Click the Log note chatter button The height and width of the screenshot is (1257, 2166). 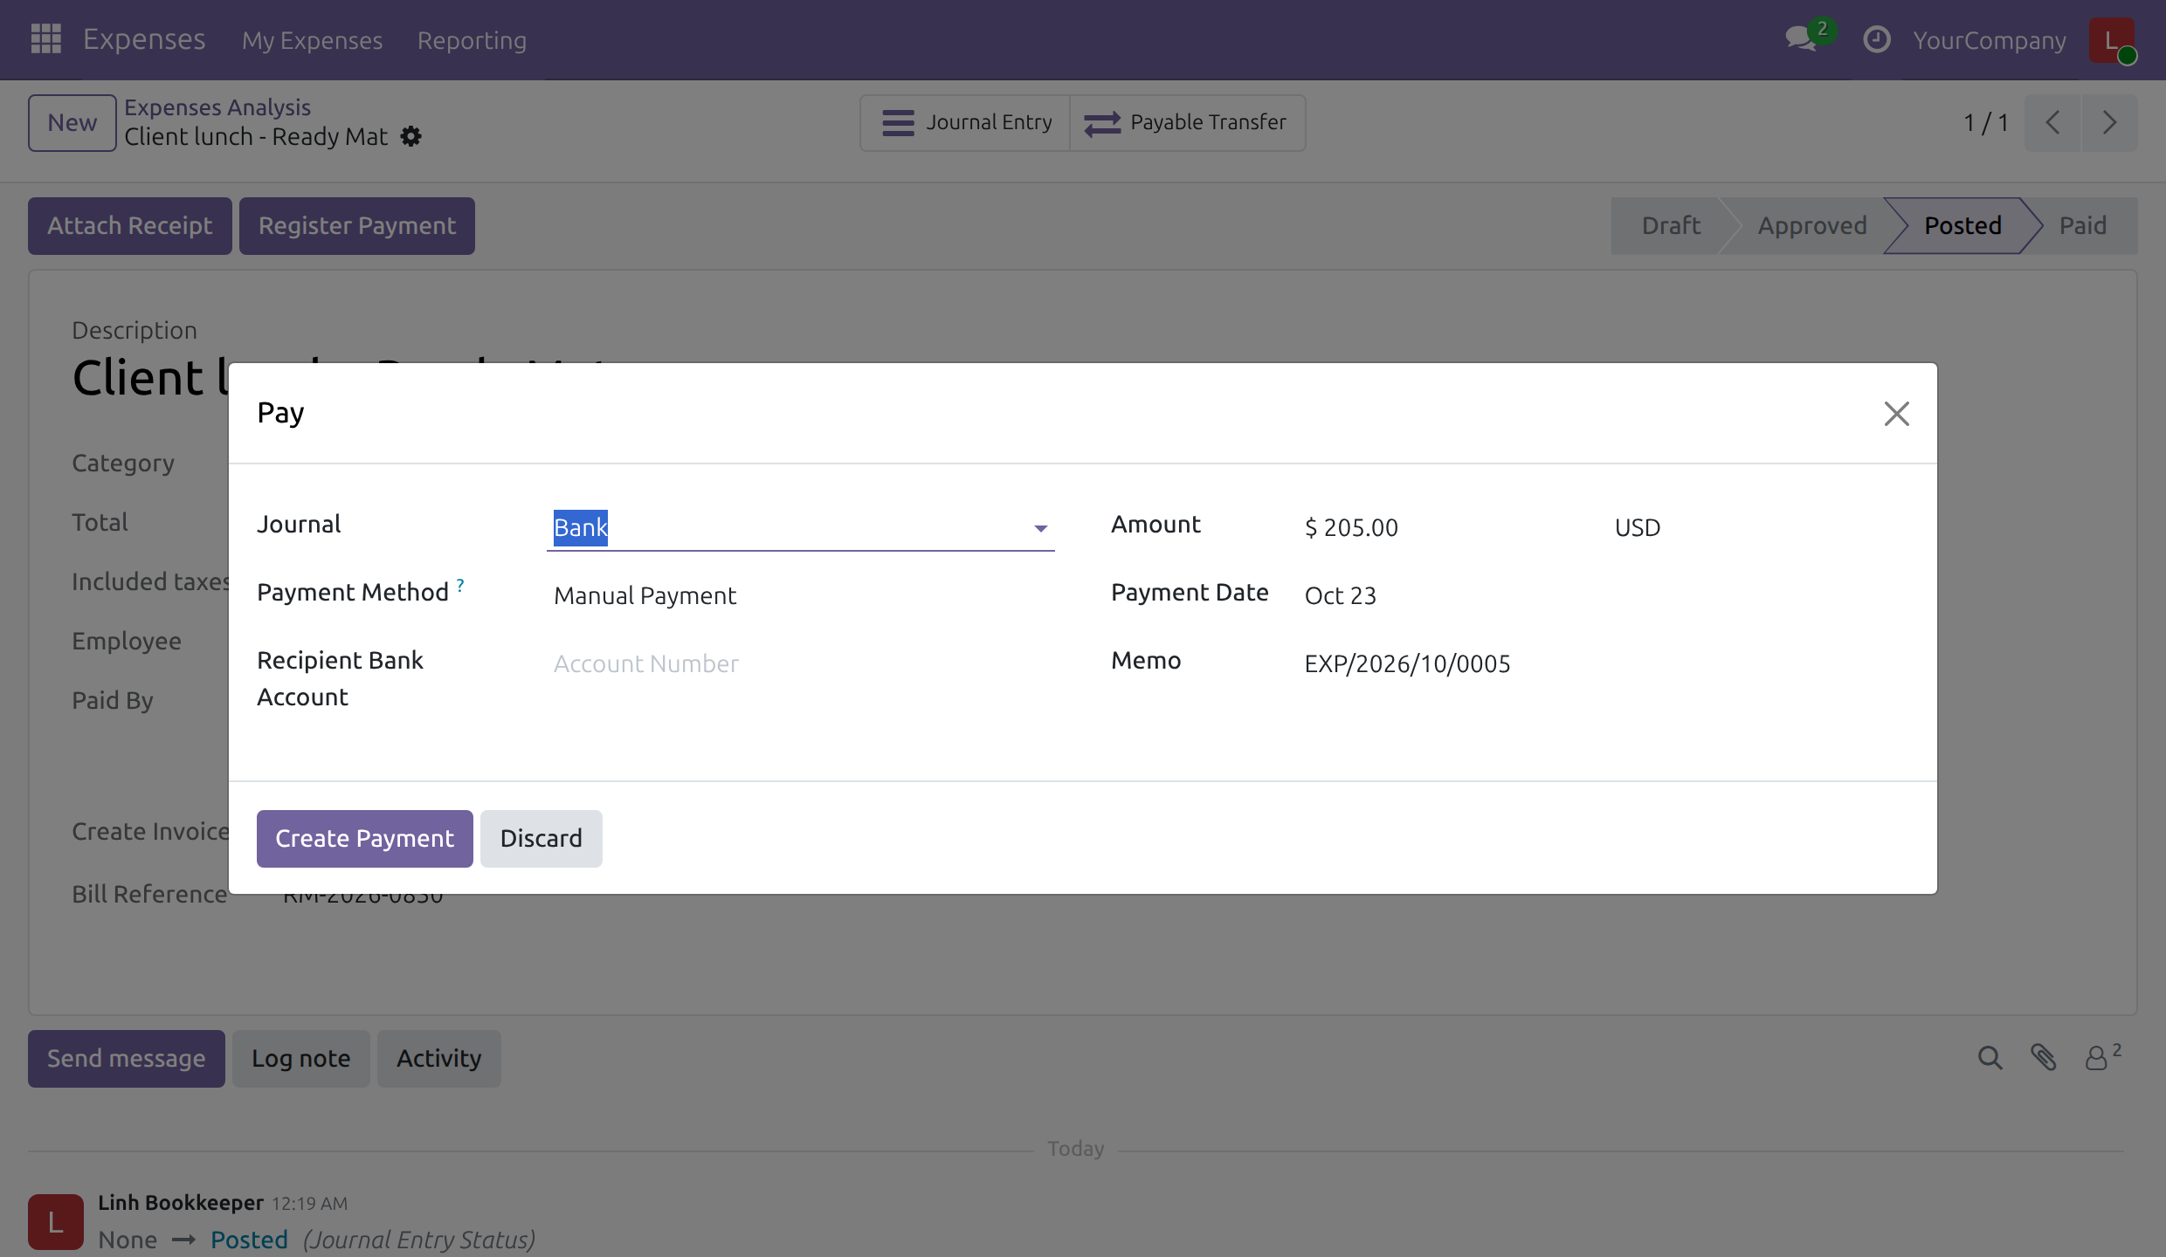tap(301, 1059)
